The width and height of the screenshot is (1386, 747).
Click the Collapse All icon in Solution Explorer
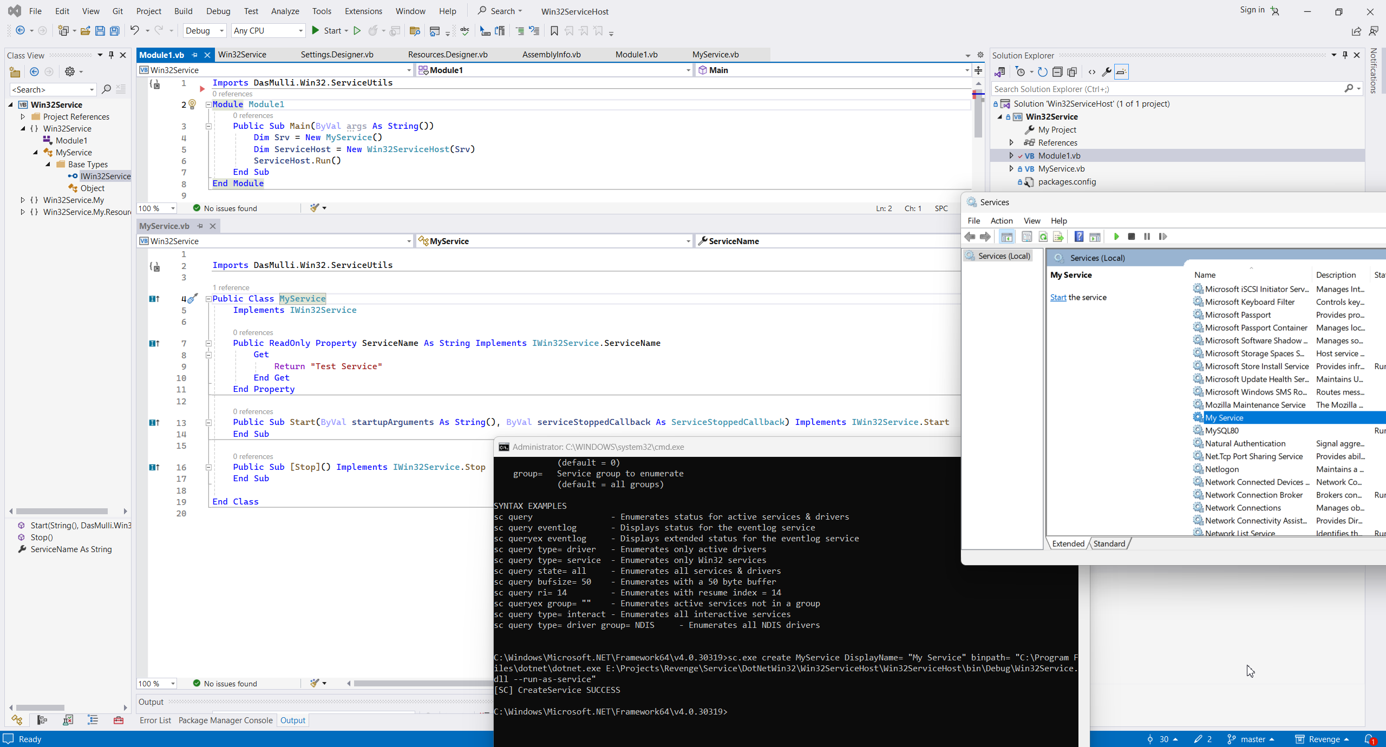[1057, 71]
